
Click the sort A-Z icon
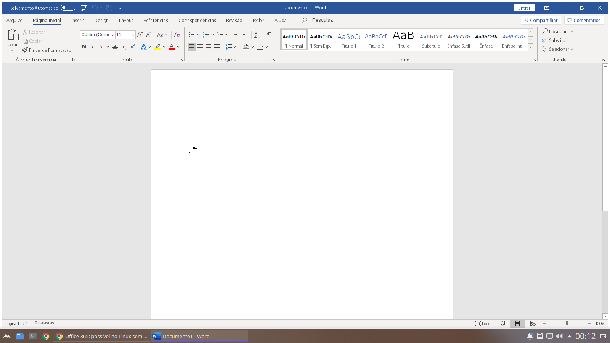point(257,35)
